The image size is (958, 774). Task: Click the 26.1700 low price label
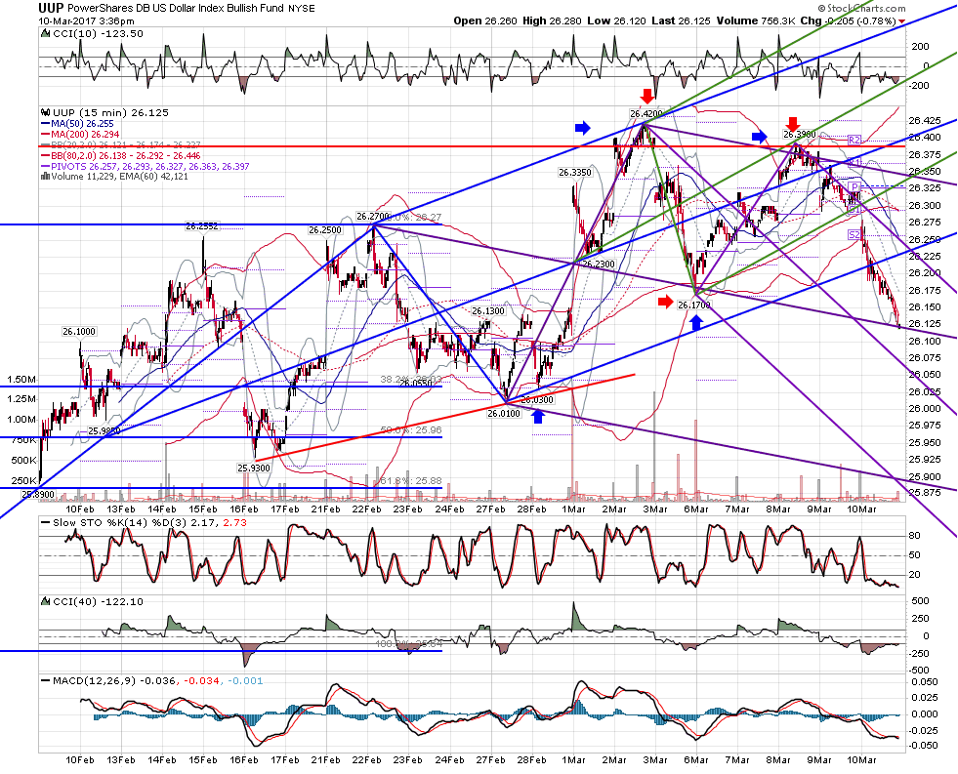[694, 305]
